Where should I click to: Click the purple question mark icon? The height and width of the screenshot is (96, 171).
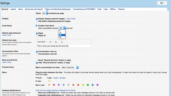[98, 85]
